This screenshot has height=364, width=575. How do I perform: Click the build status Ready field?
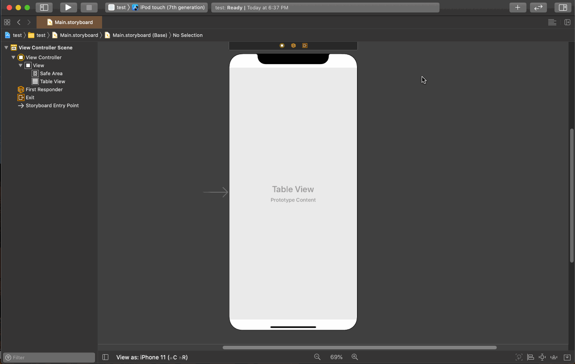[x=325, y=8]
